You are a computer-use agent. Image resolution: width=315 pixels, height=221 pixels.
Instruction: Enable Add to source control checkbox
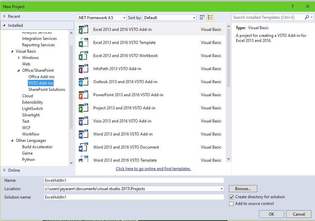tap(231, 204)
